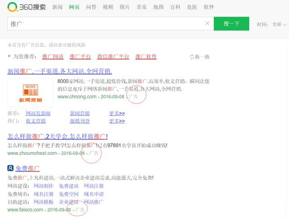Refresh suggestions with 换一换 icon
Viewport: 289px width, 218px height.
click(x=200, y=57)
